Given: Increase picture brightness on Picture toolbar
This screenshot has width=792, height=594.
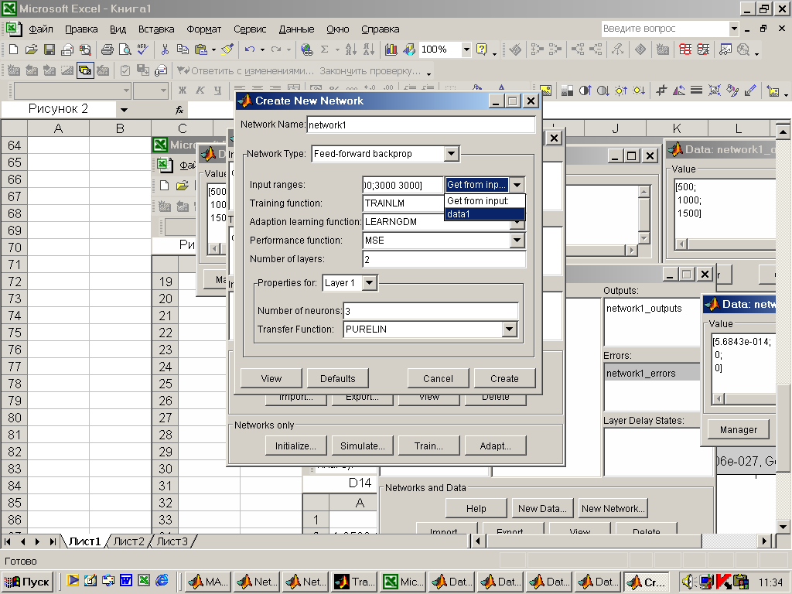Looking at the screenshot, I should tap(621, 90).
